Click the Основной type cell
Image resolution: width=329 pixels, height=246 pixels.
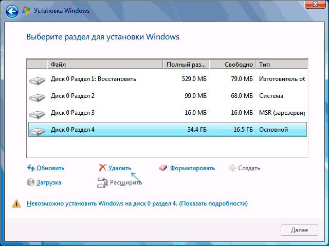click(273, 130)
